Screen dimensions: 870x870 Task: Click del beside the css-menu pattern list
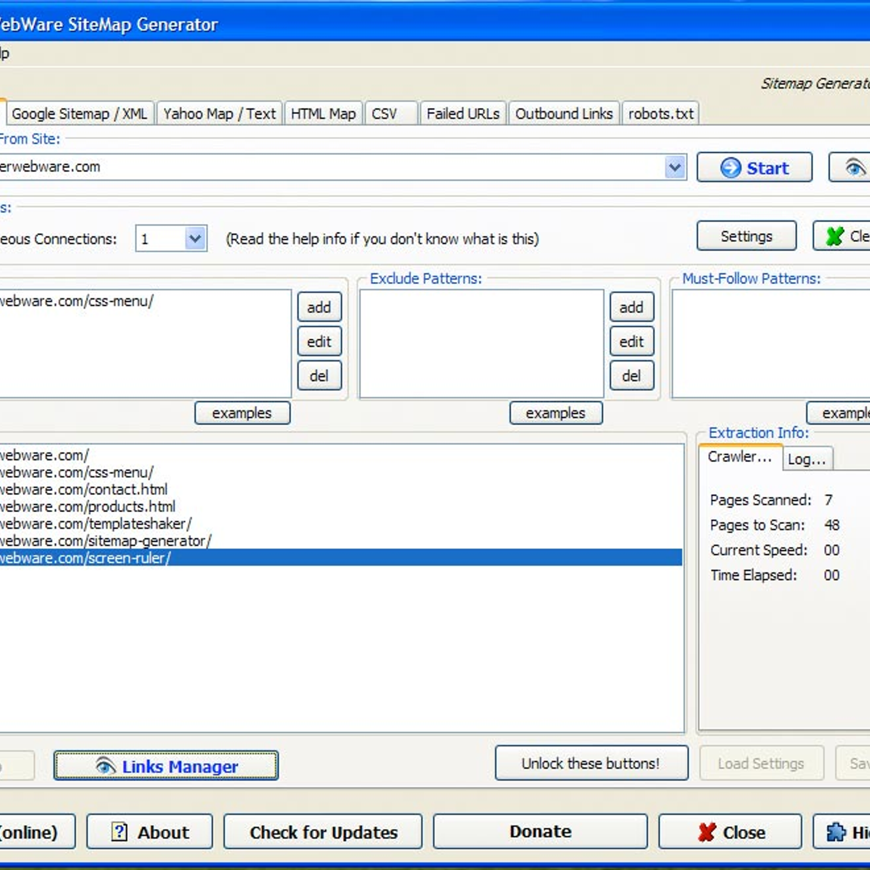(x=319, y=376)
